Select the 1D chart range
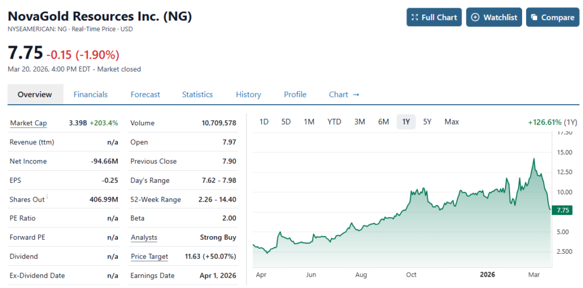Viewport: 583px width, 288px height. pos(264,122)
